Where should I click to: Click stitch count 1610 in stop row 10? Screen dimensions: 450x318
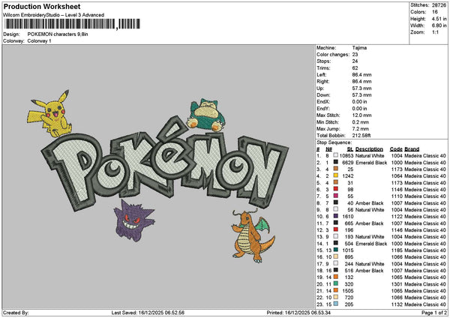coord(347,217)
